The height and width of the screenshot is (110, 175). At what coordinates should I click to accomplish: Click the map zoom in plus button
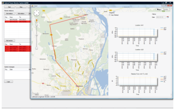pyautogui.click(x=37, y=25)
